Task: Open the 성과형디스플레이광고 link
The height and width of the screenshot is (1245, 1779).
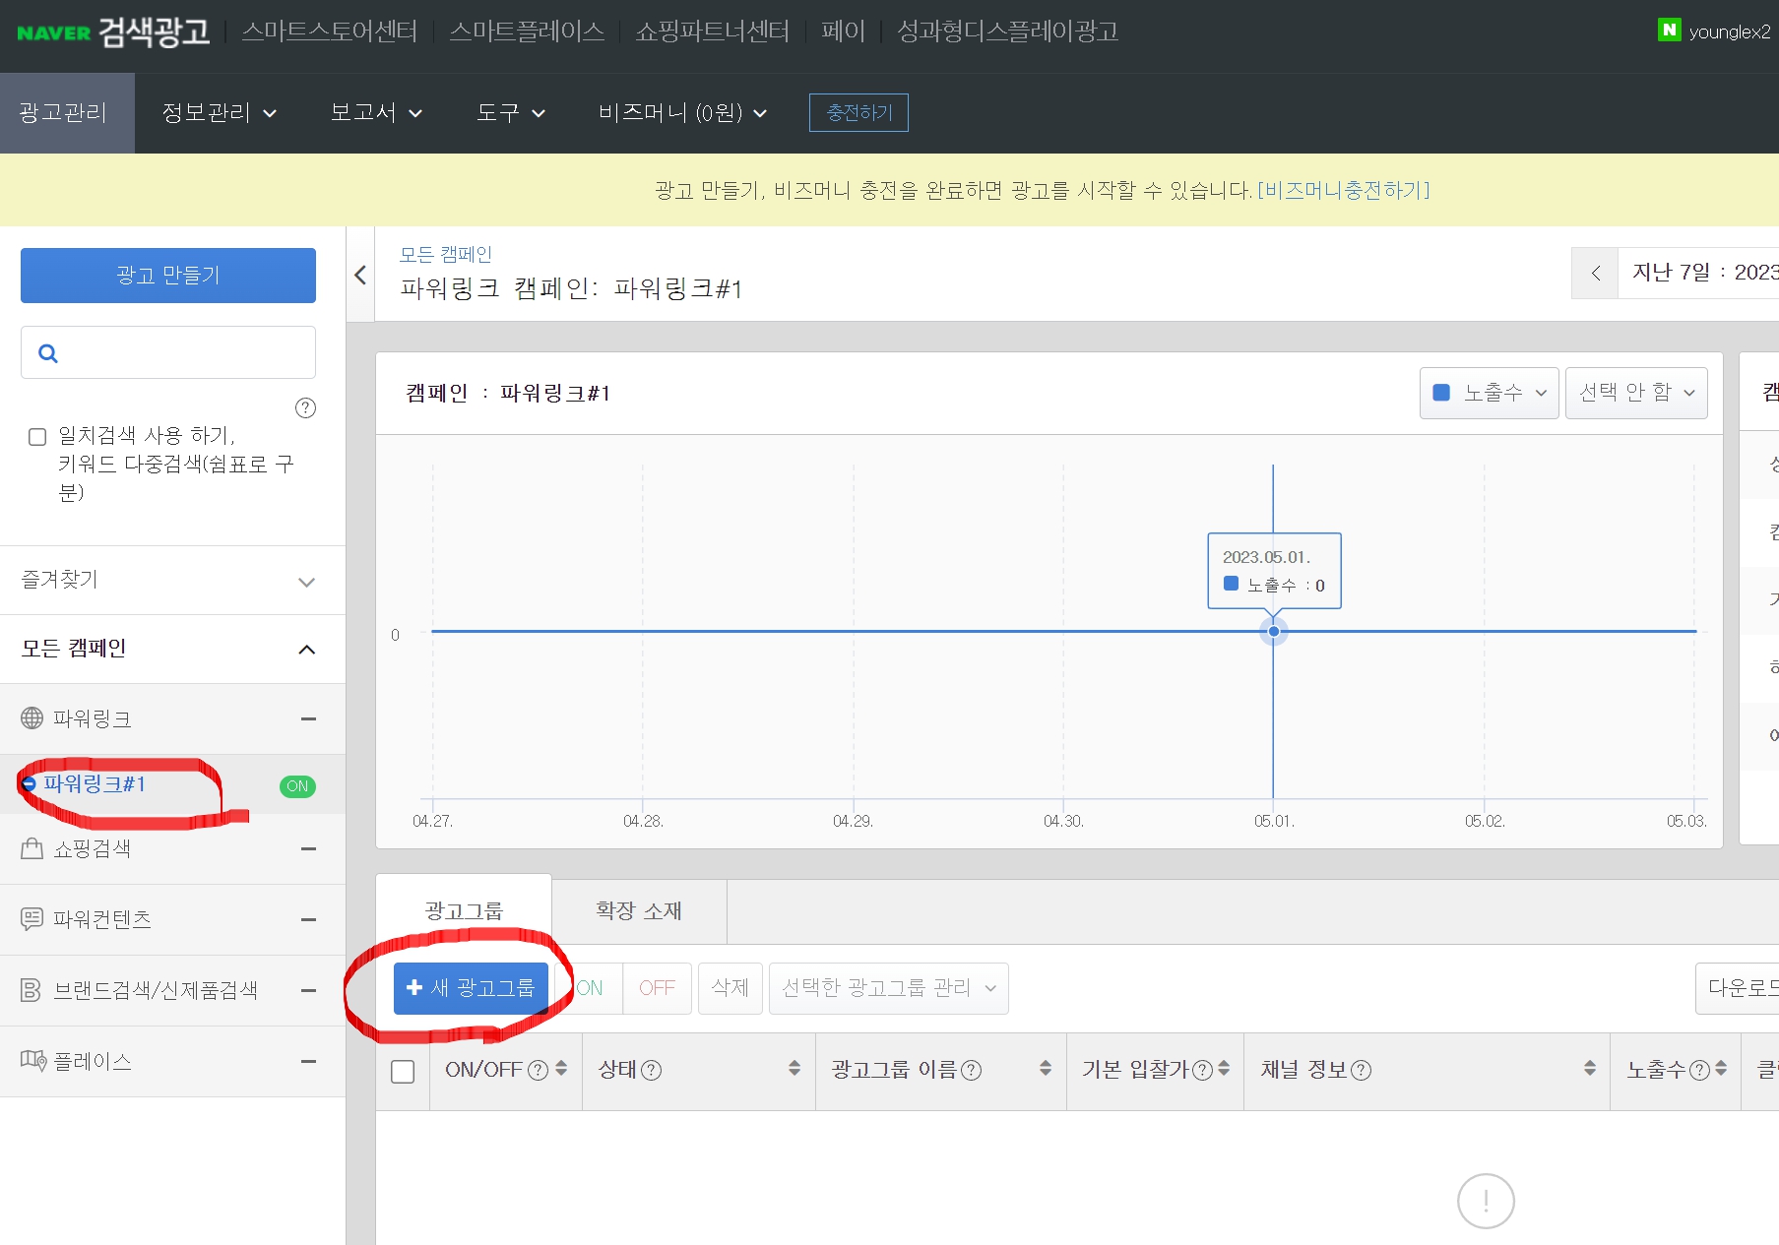Action: [1008, 31]
